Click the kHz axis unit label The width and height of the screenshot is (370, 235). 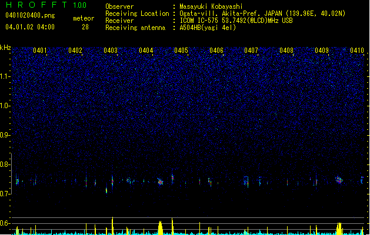(5, 48)
